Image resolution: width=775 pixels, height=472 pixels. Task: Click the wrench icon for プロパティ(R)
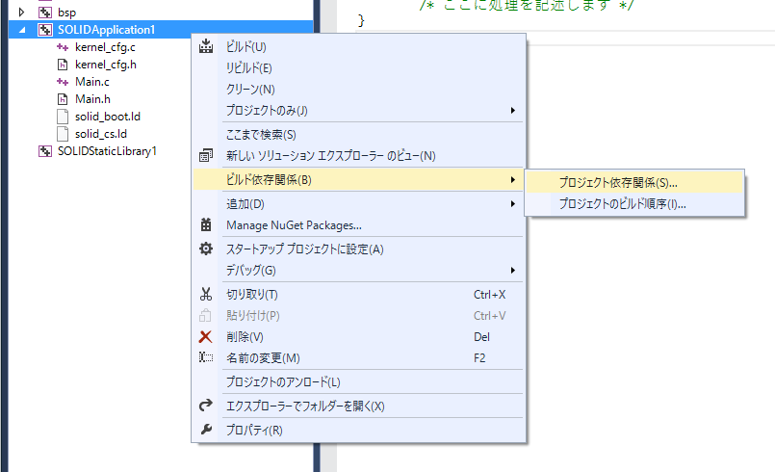[205, 429]
